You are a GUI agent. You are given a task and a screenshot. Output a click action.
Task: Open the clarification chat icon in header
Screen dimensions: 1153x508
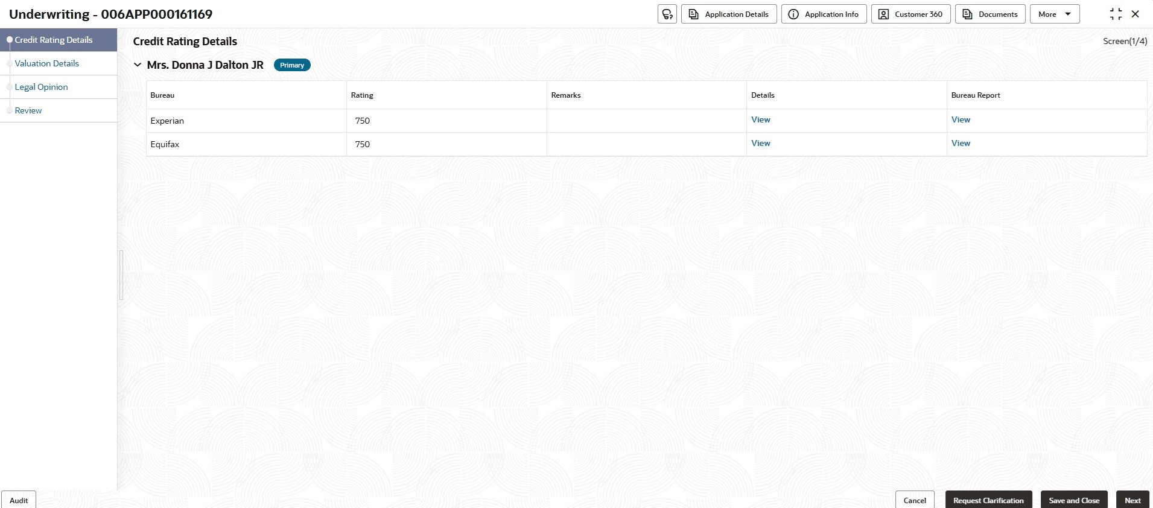pos(667,14)
